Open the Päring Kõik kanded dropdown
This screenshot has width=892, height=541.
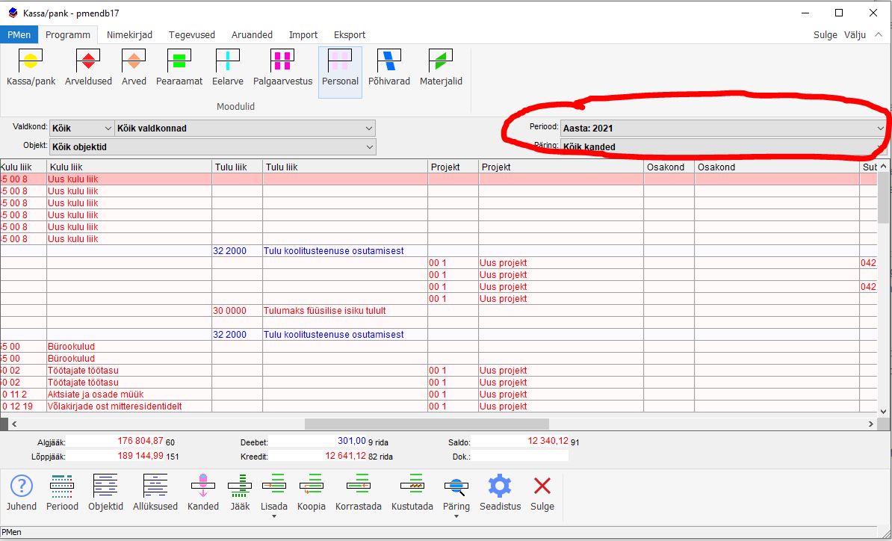(x=724, y=146)
